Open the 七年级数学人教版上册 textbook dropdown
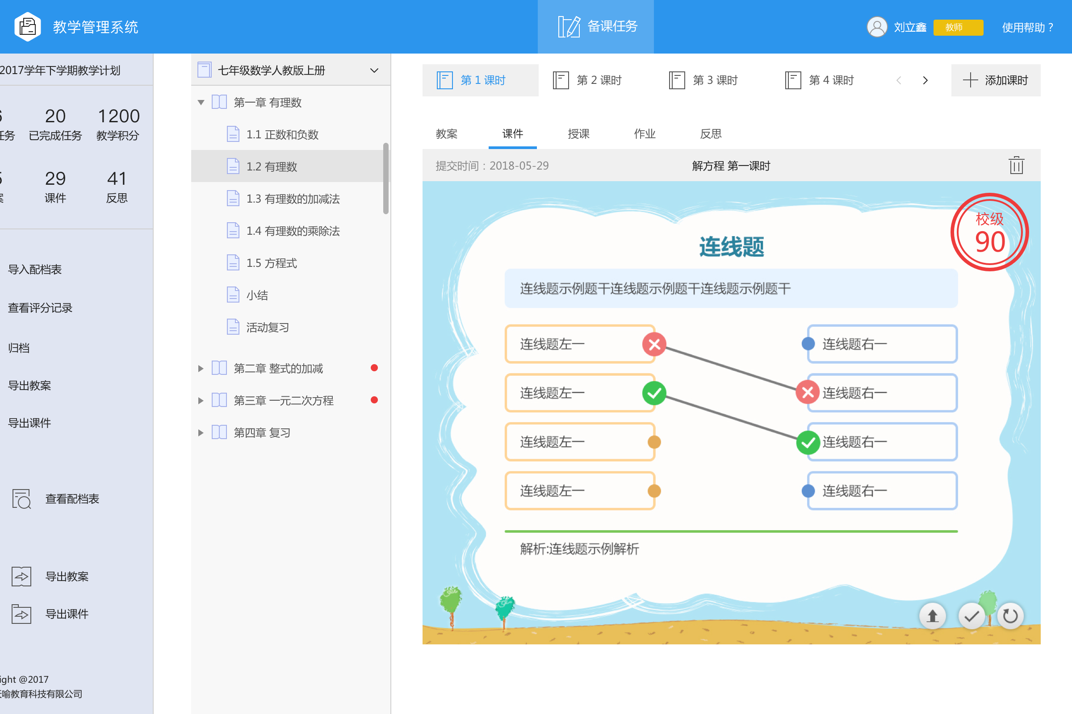 374,71
